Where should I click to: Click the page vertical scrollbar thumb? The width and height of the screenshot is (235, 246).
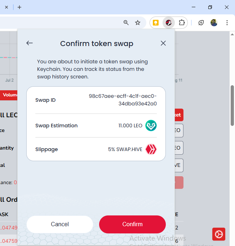coord(232,105)
